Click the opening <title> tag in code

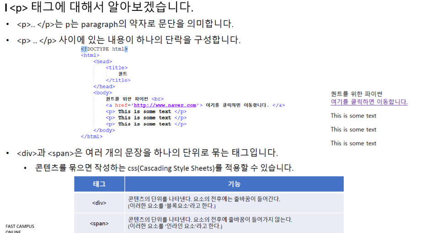tap(117, 67)
